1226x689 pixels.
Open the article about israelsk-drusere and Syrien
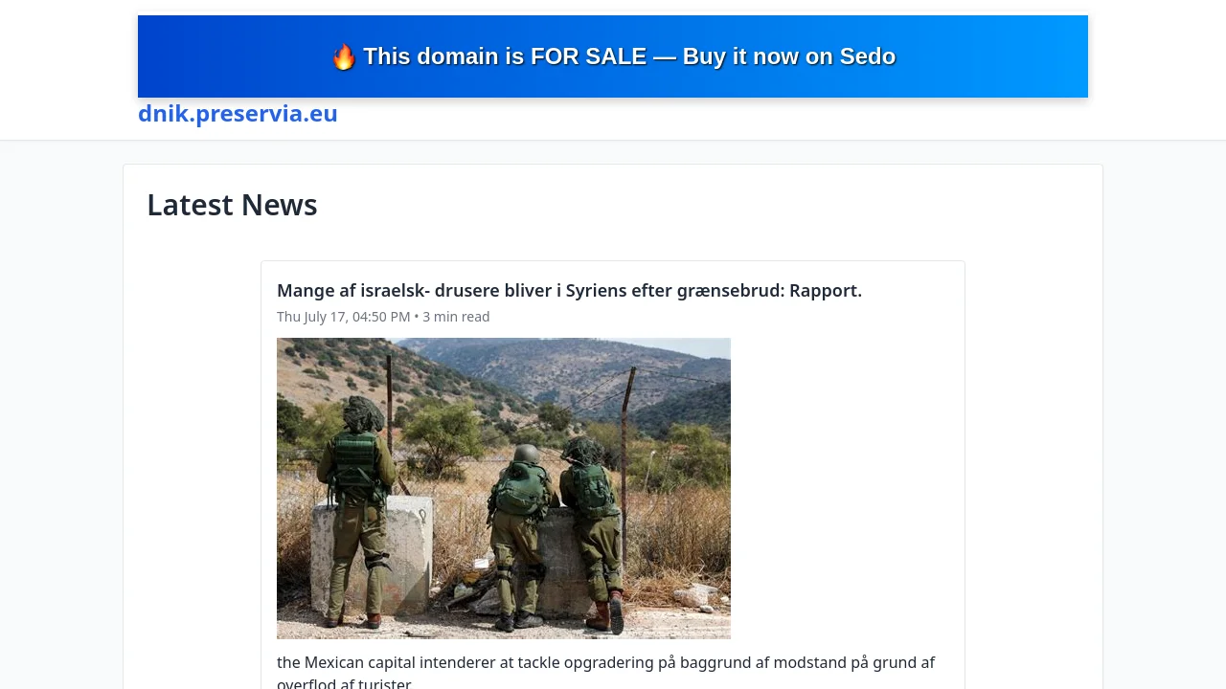(x=569, y=290)
